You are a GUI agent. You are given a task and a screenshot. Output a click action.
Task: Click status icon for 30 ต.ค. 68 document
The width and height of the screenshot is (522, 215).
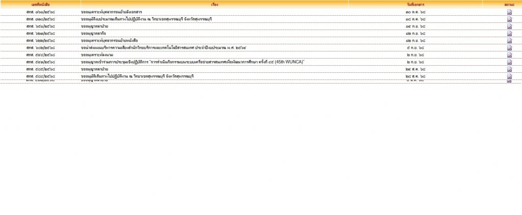pyautogui.click(x=509, y=12)
